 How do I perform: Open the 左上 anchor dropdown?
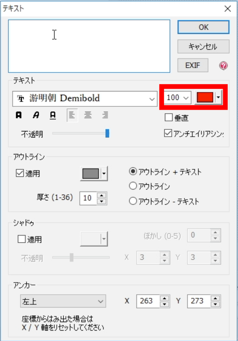tap(63, 301)
